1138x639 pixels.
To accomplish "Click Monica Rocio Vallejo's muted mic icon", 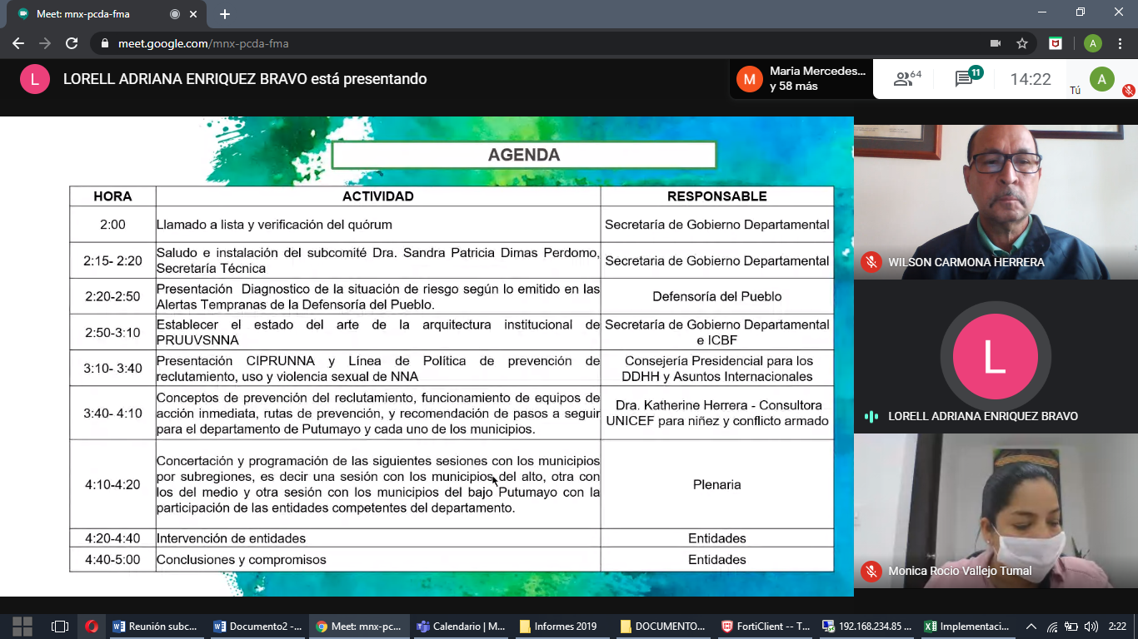I will pyautogui.click(x=871, y=571).
